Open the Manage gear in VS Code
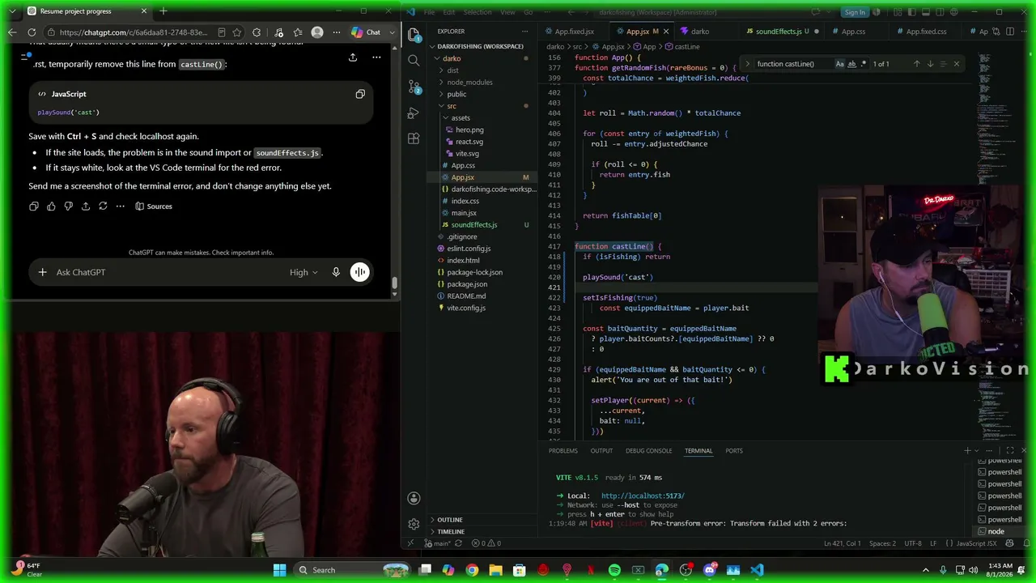The width and height of the screenshot is (1036, 583). [414, 524]
